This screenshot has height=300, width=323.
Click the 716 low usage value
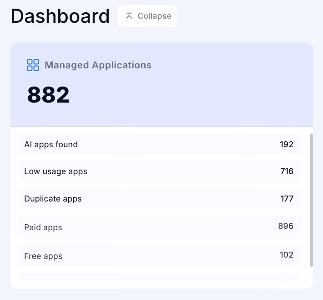coord(287,171)
